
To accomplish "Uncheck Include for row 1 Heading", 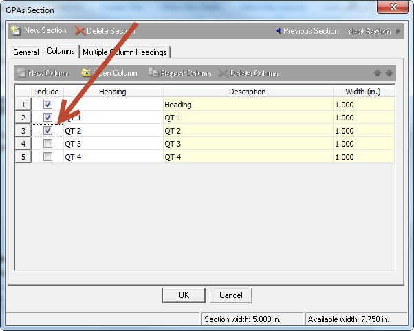I will pyautogui.click(x=47, y=105).
